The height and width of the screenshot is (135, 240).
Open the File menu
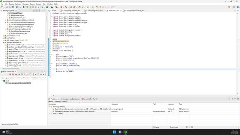(x=2, y=4)
